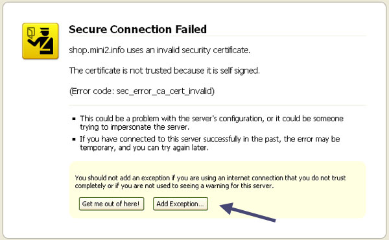Select the sec_error_ca_cert_invalid code text
This screenshot has width=389, height=240.
(x=164, y=91)
